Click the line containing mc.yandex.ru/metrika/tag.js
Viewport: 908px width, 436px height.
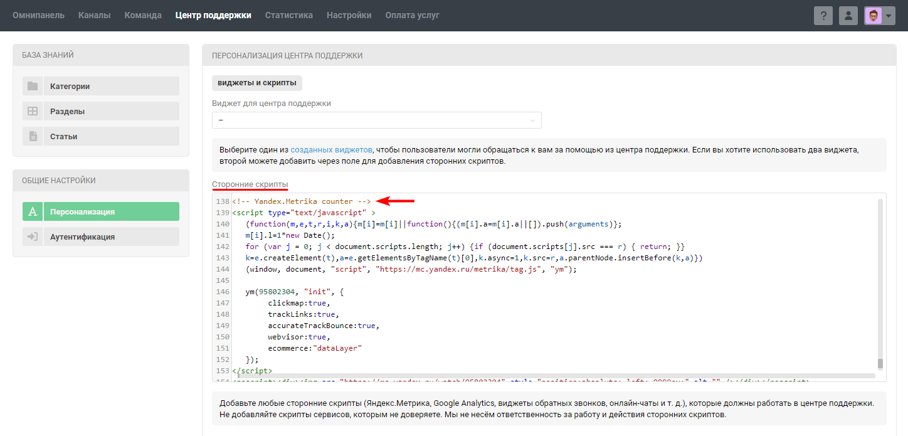coord(411,269)
